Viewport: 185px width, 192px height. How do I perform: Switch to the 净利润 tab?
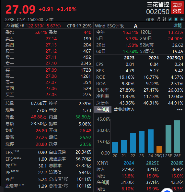click(x=103, y=109)
